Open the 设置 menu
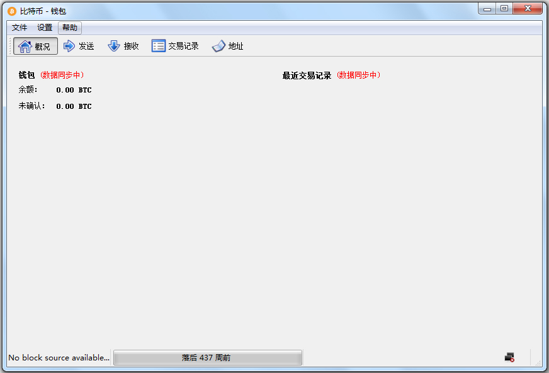Viewport: 549px width, 373px height. click(45, 28)
